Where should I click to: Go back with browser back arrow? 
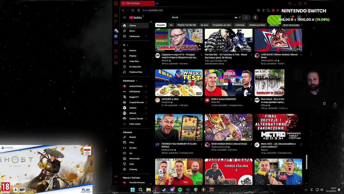pos(123,10)
